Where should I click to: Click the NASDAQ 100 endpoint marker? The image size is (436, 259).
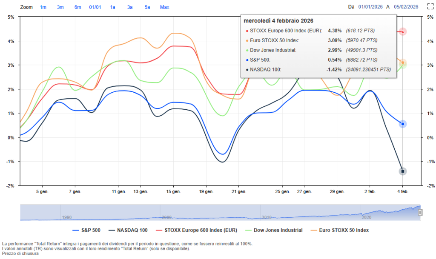(403, 171)
